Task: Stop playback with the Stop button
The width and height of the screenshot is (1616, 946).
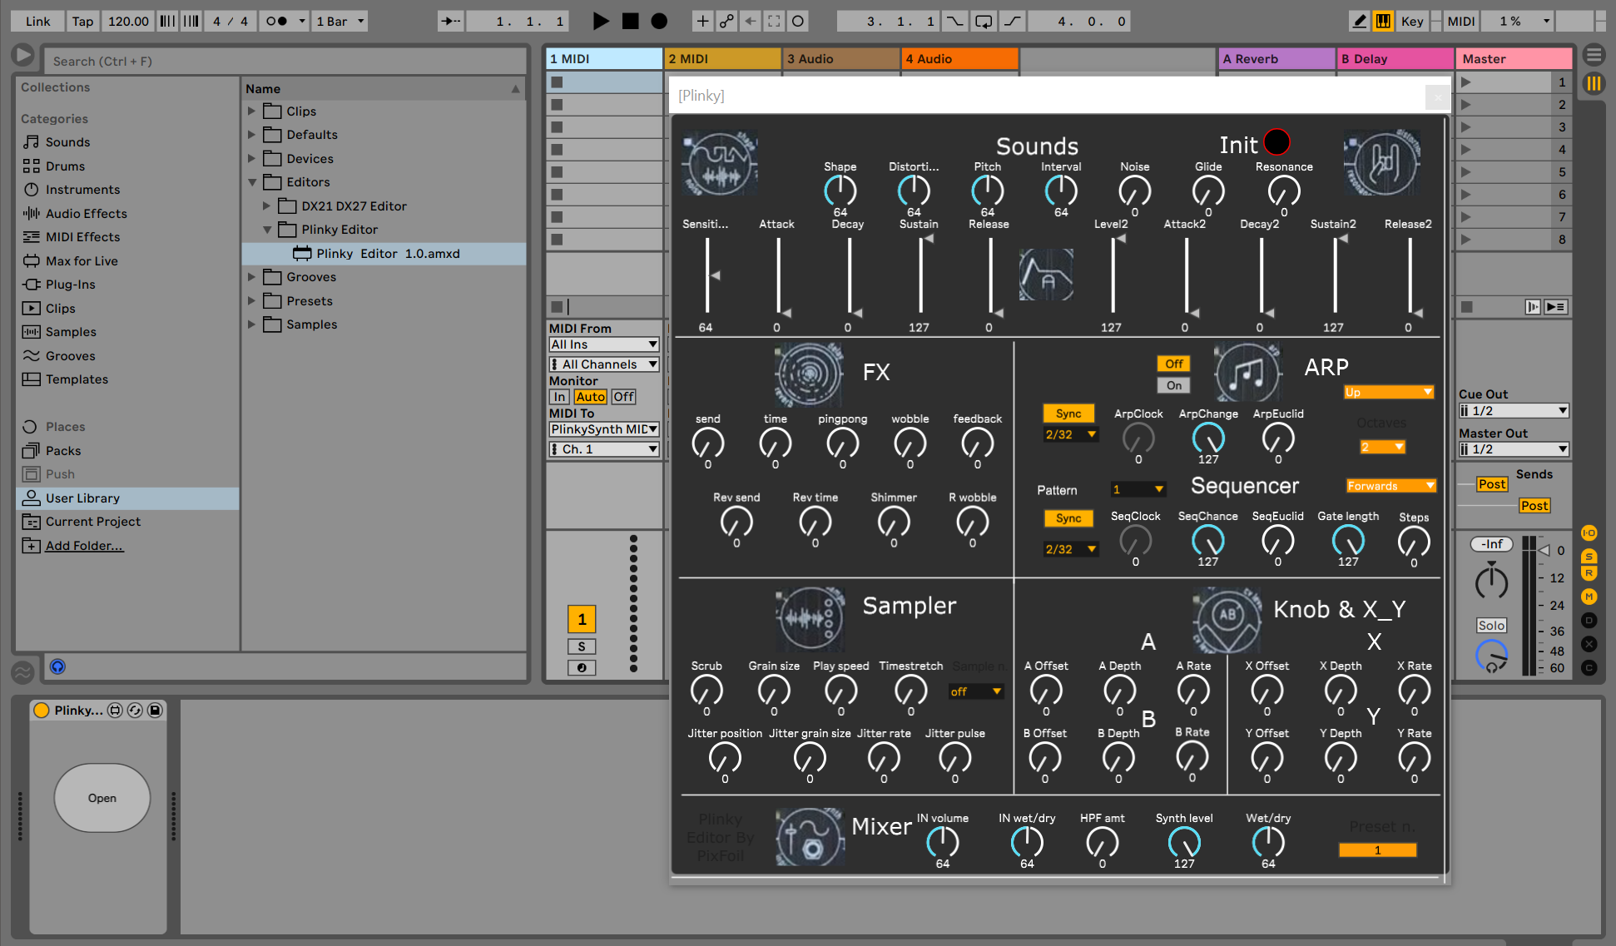Action: click(x=631, y=21)
